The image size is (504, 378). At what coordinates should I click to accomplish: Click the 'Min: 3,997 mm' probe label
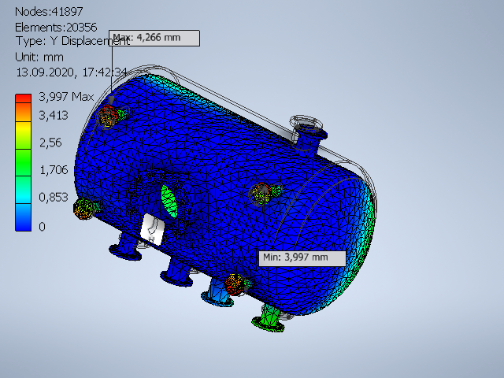pos(302,258)
